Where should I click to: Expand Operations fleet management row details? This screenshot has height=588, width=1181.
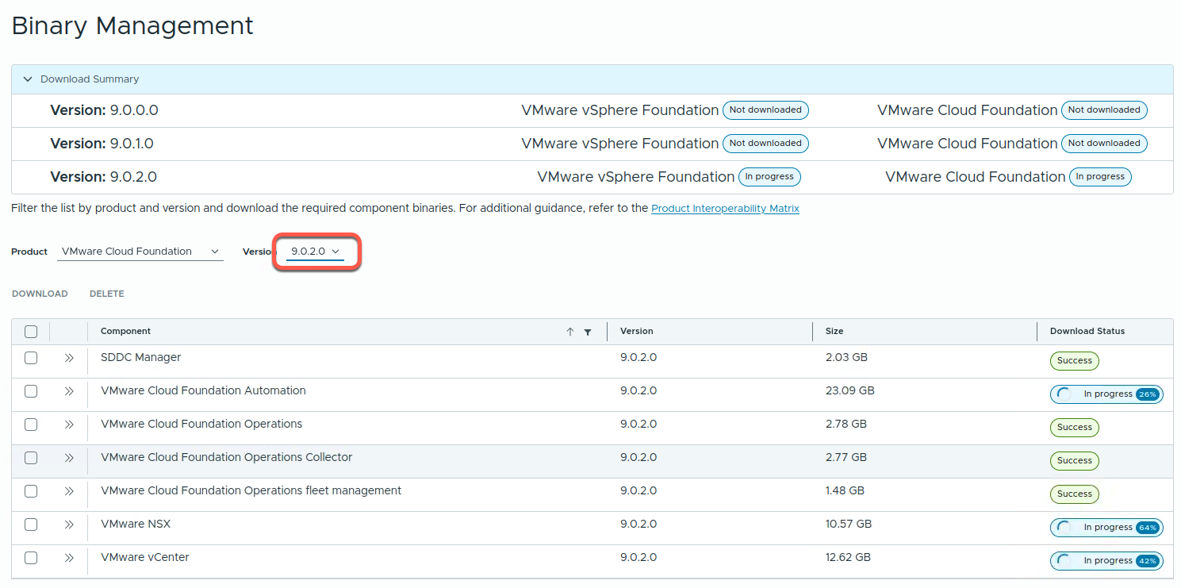pos(69,491)
